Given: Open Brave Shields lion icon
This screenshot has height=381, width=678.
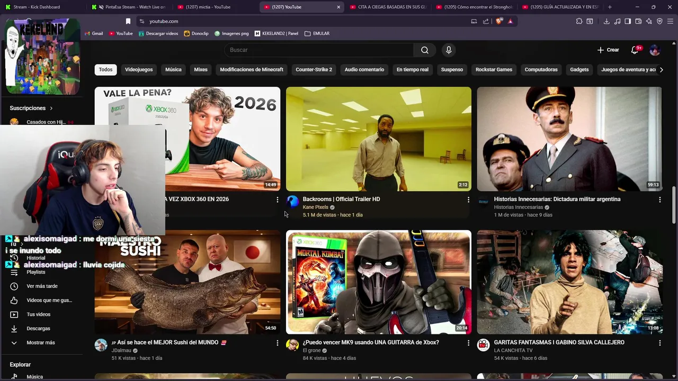Looking at the screenshot, I should tap(499, 21).
